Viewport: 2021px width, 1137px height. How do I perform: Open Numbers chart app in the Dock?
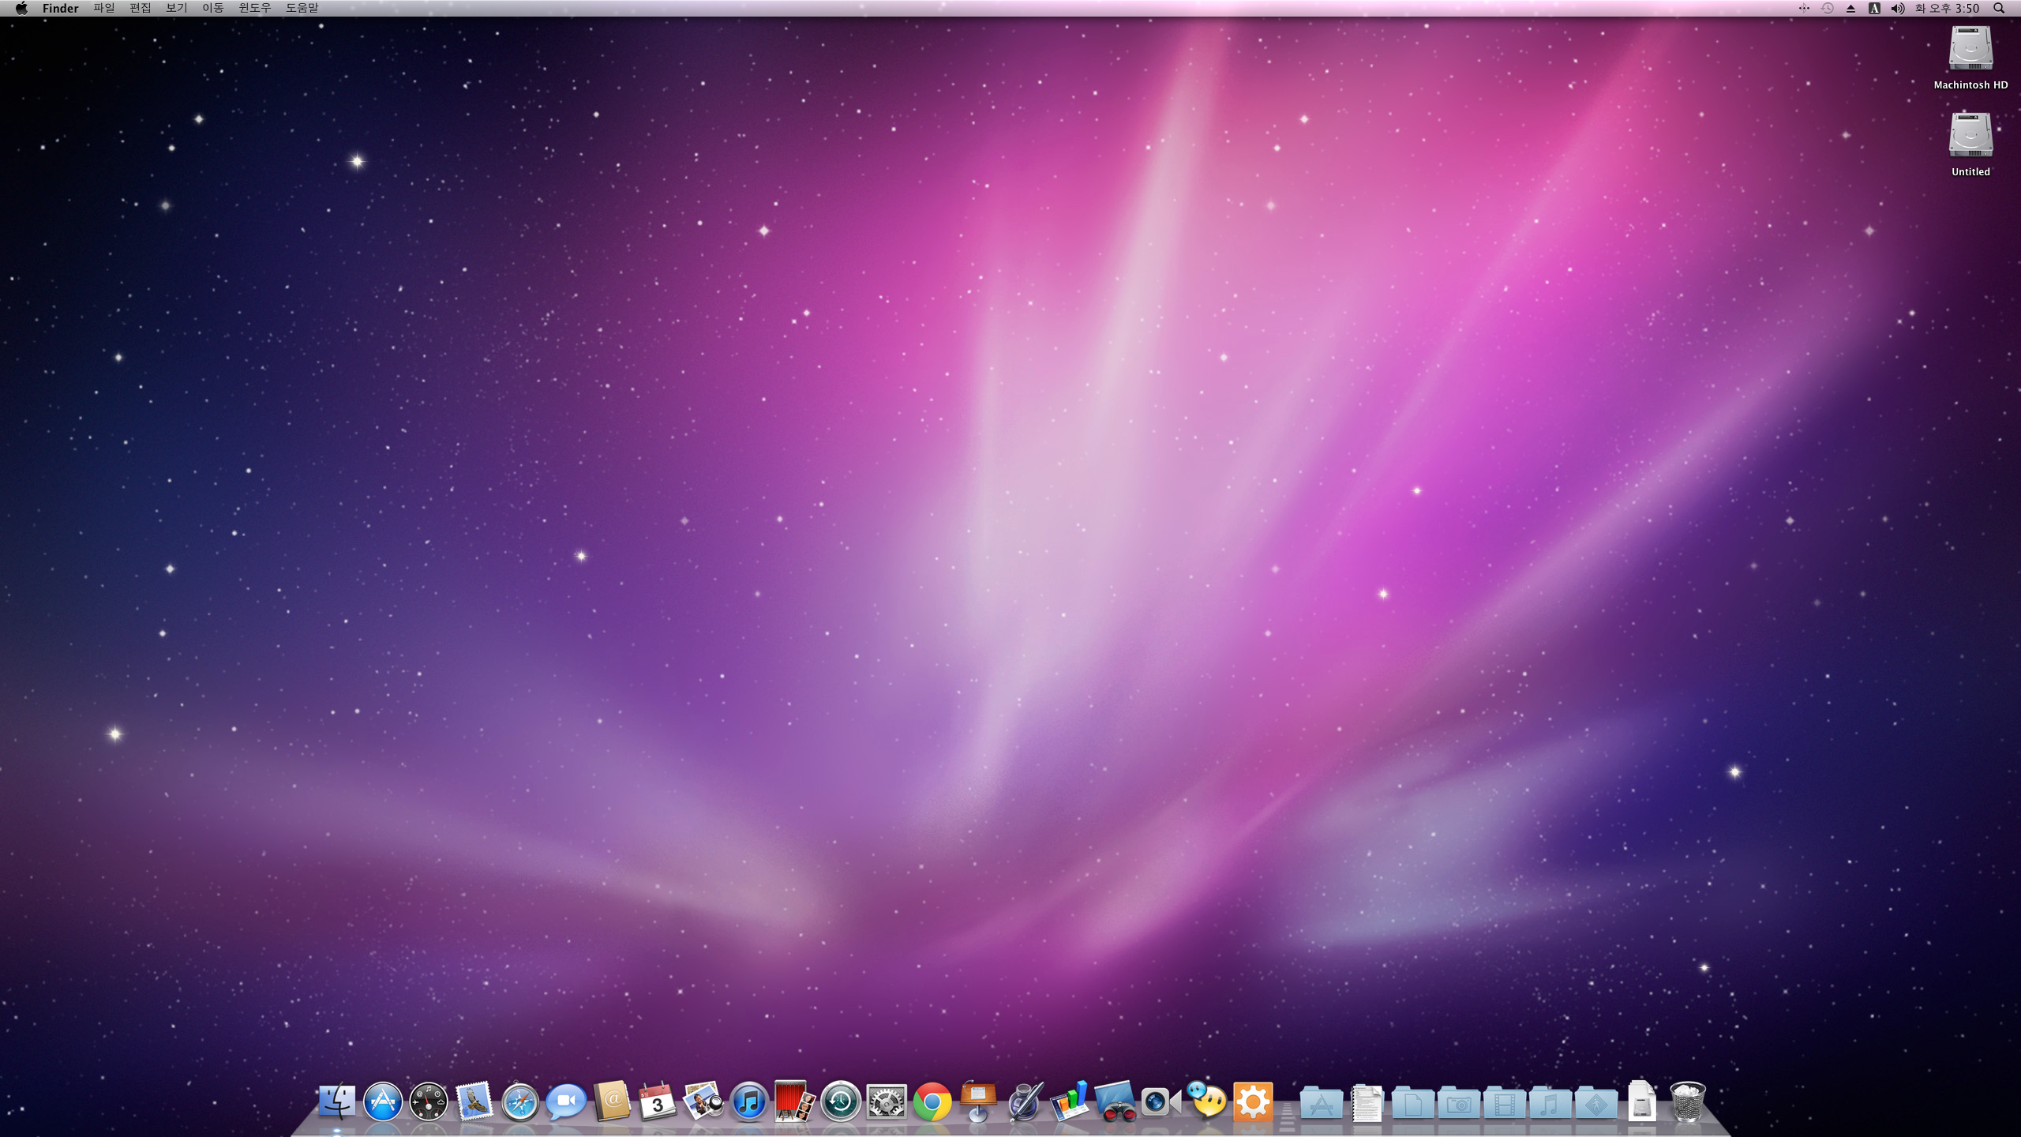click(1070, 1101)
